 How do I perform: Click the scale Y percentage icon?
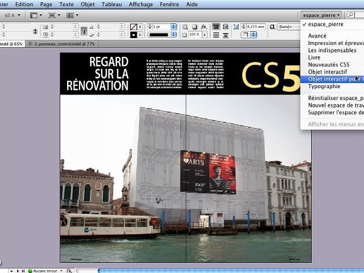tap(45, 35)
